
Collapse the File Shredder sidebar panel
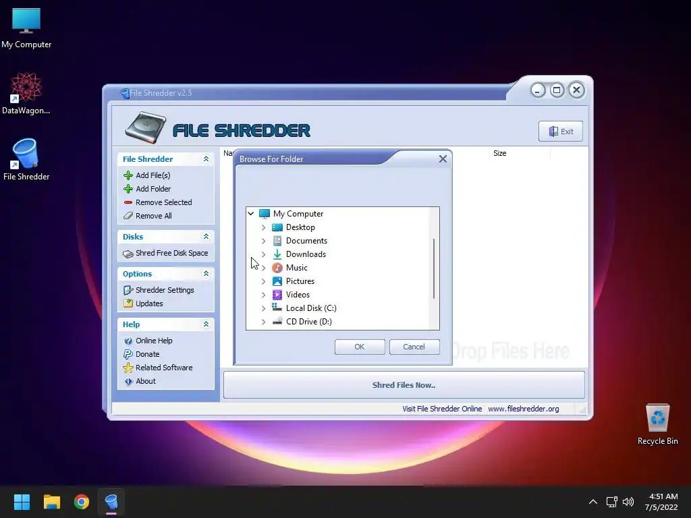(206, 159)
